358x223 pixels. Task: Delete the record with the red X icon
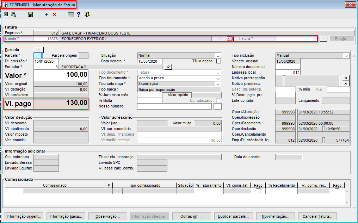54,14
